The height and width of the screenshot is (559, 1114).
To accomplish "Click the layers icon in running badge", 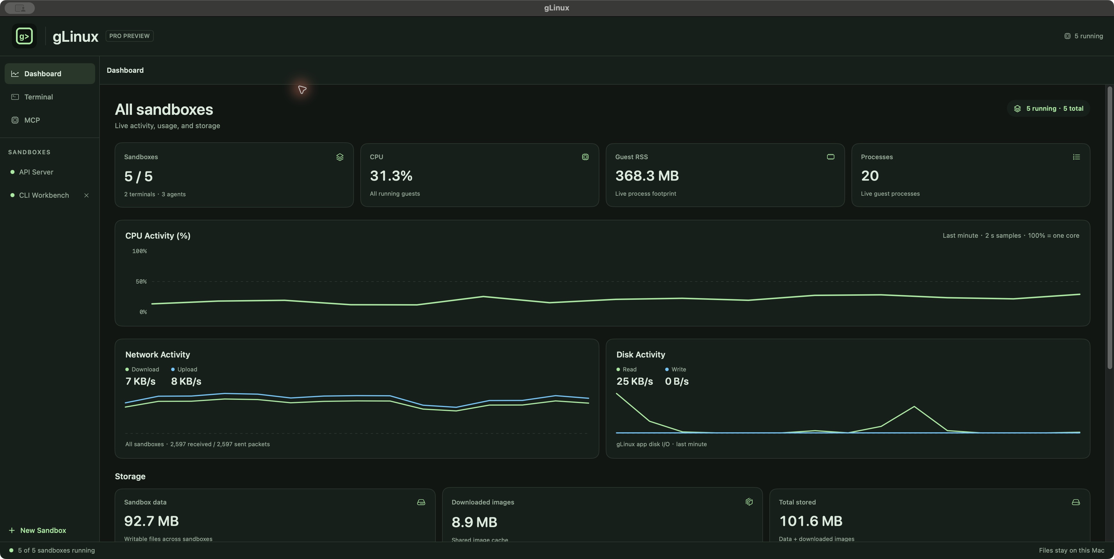I will coord(1018,108).
